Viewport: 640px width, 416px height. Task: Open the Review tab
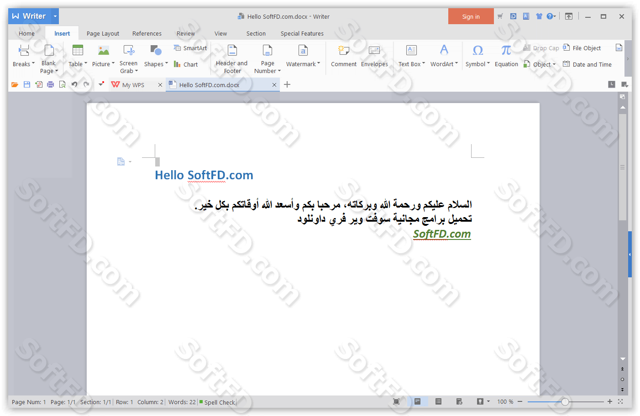pos(186,33)
